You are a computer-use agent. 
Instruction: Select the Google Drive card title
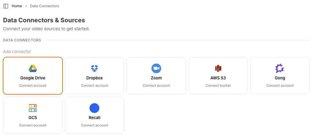[x=33, y=78]
